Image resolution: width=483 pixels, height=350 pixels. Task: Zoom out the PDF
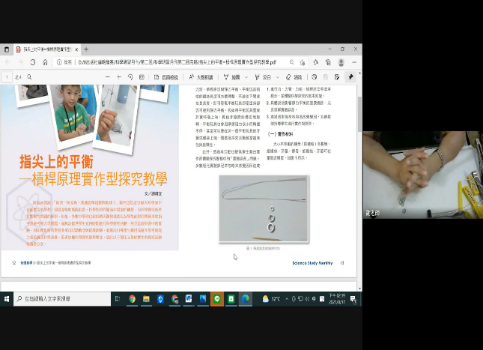pyautogui.click(x=108, y=77)
